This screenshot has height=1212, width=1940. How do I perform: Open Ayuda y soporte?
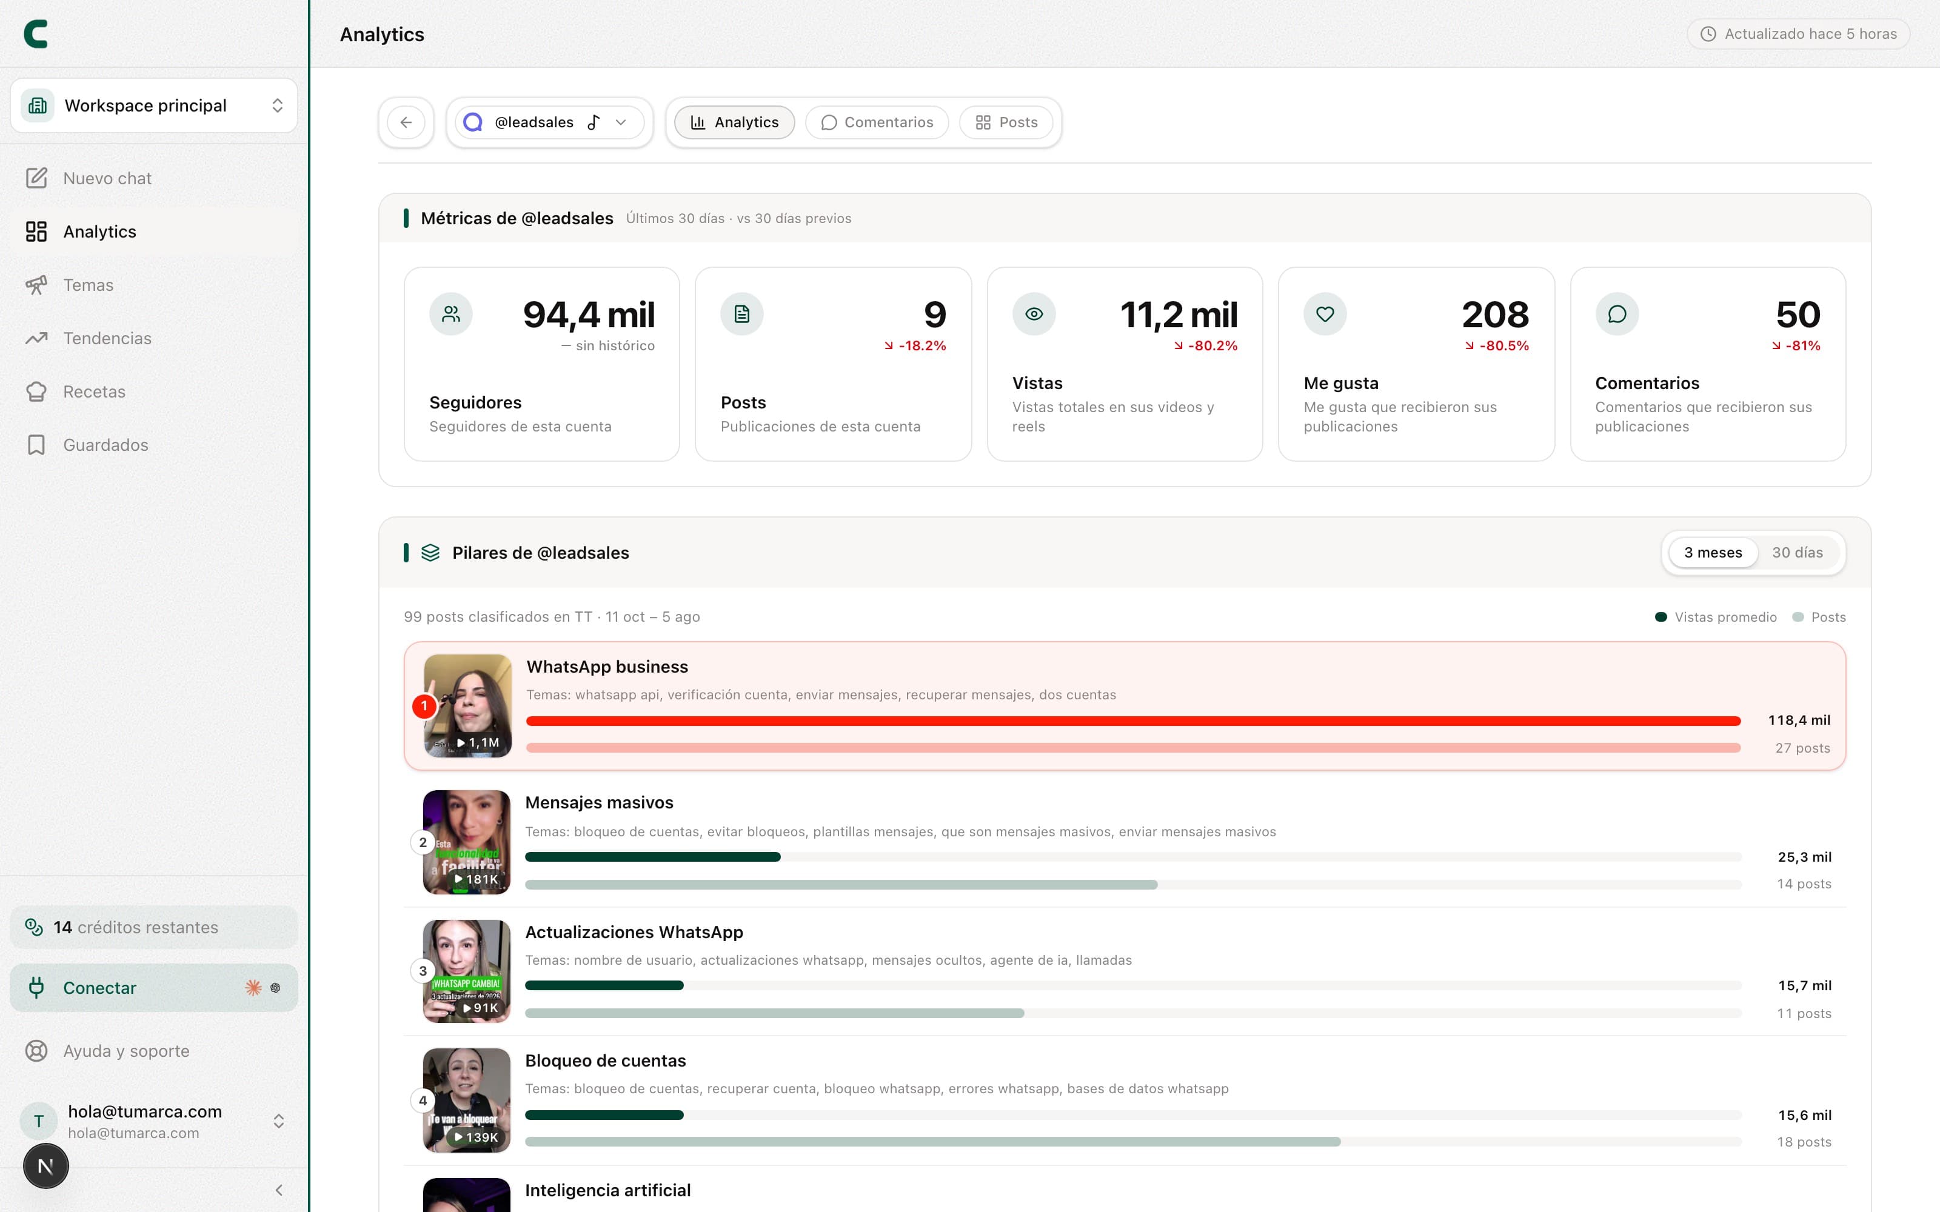pos(154,1051)
